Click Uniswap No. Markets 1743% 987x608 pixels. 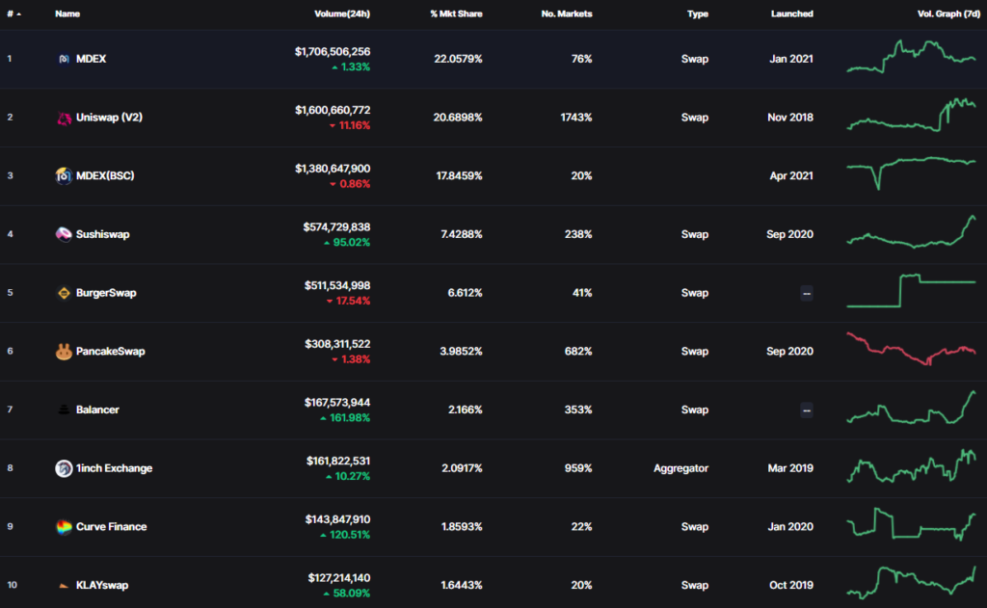pyautogui.click(x=576, y=118)
